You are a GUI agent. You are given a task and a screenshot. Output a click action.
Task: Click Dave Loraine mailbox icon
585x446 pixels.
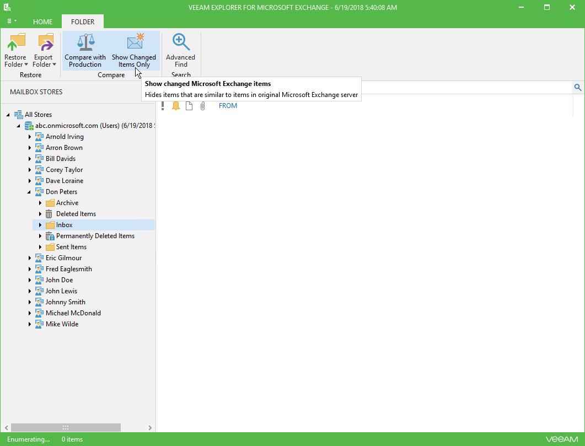point(39,180)
